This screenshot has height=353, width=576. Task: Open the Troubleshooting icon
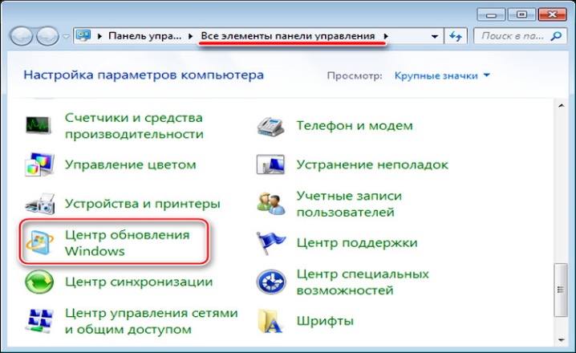coord(270,164)
